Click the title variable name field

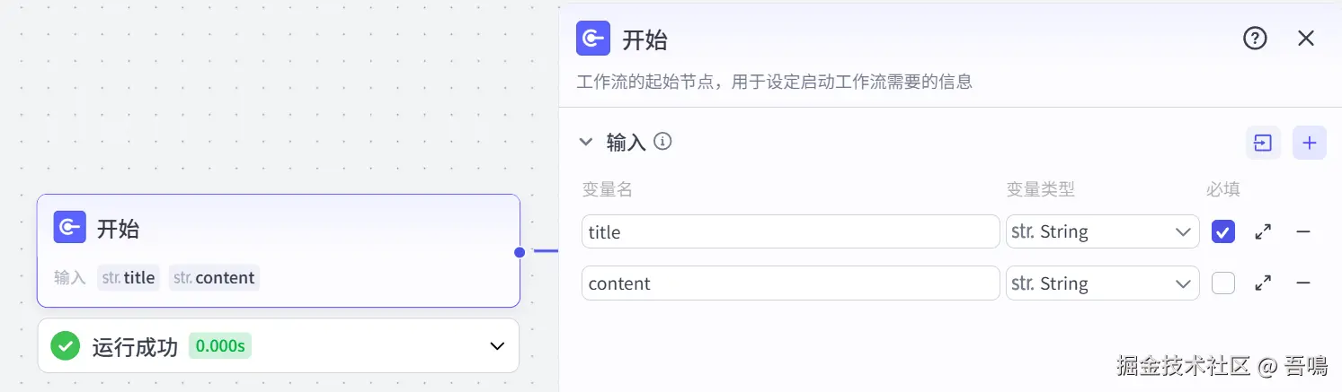click(x=790, y=231)
